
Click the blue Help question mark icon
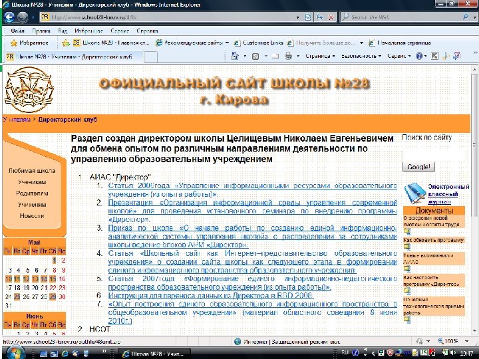click(x=419, y=56)
